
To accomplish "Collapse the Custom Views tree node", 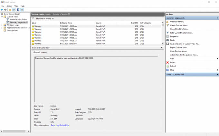I will click(x=2, y=17).
